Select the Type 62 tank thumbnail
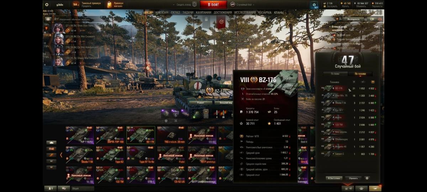427x192 pixels. tap(110, 155)
